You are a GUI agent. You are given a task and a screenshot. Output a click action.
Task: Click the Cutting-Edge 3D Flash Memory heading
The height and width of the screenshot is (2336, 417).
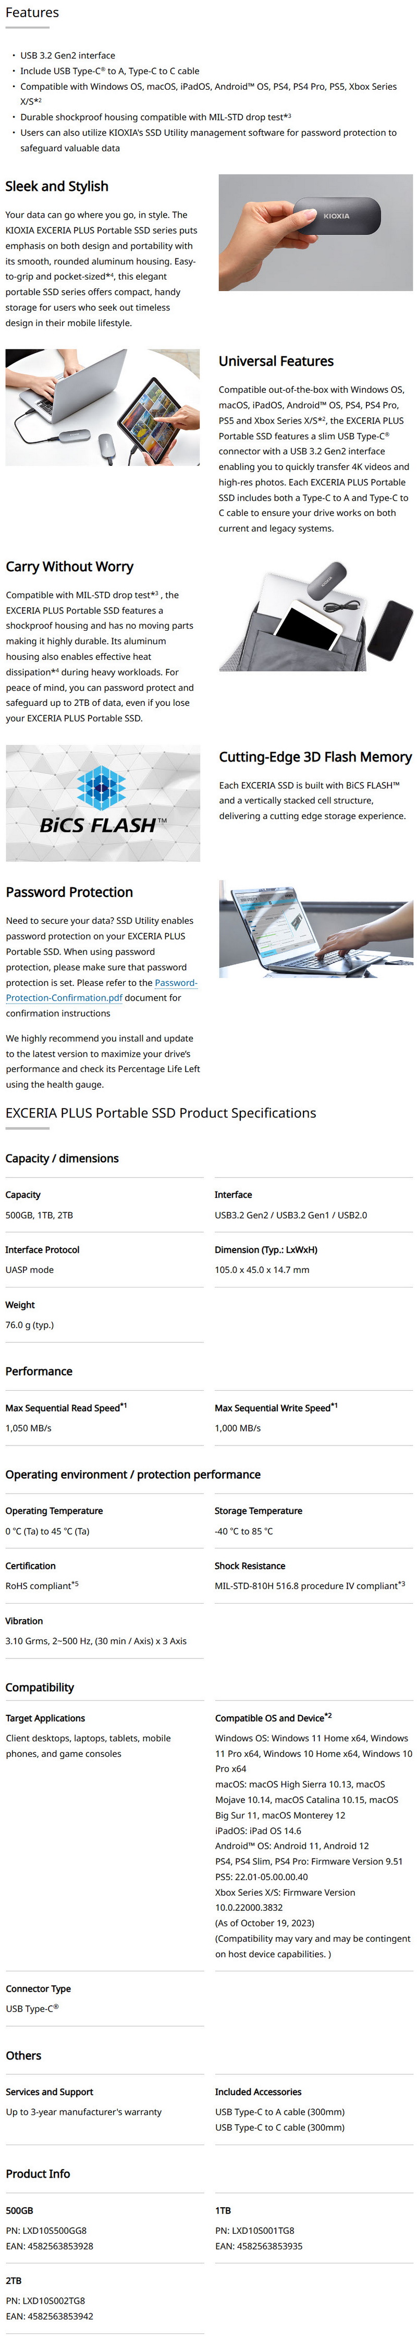tap(315, 756)
